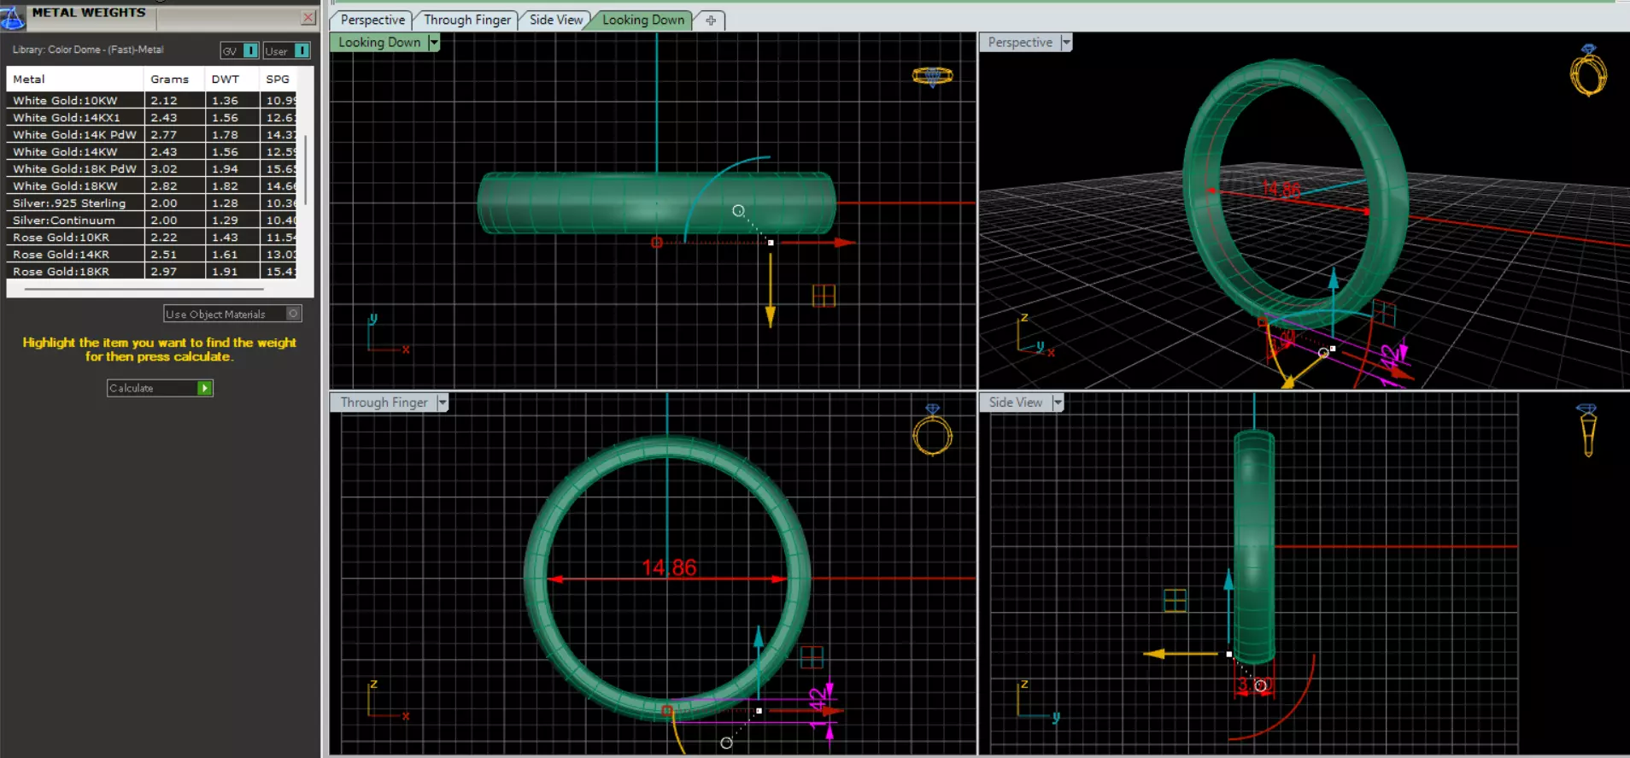This screenshot has width=1630, height=758.
Task: Toggle the GV library switch
Action: 239,51
